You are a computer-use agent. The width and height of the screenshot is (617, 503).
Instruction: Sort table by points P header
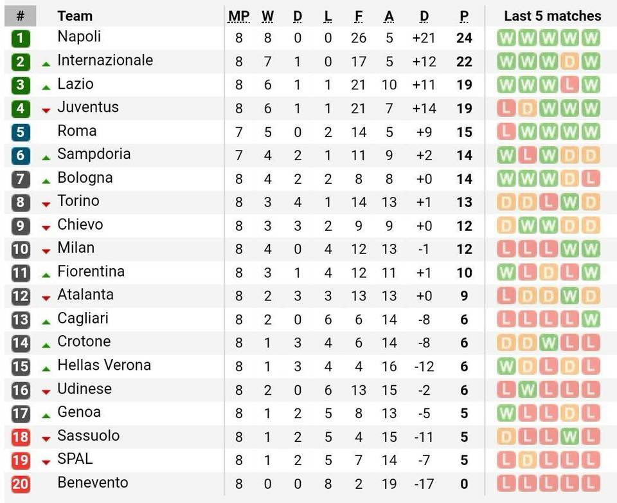464,16
